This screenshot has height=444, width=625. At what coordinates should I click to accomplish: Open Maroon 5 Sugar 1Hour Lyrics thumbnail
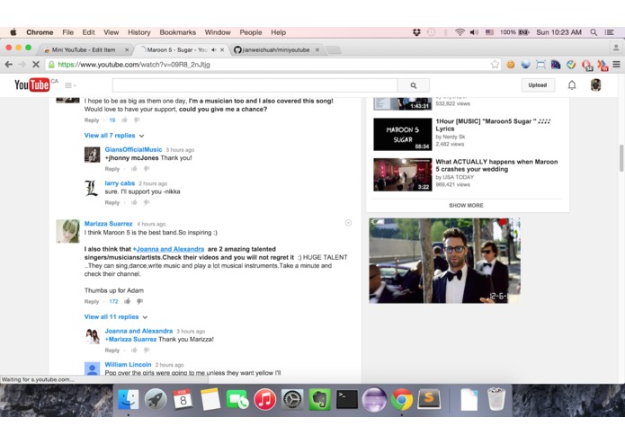tap(403, 134)
